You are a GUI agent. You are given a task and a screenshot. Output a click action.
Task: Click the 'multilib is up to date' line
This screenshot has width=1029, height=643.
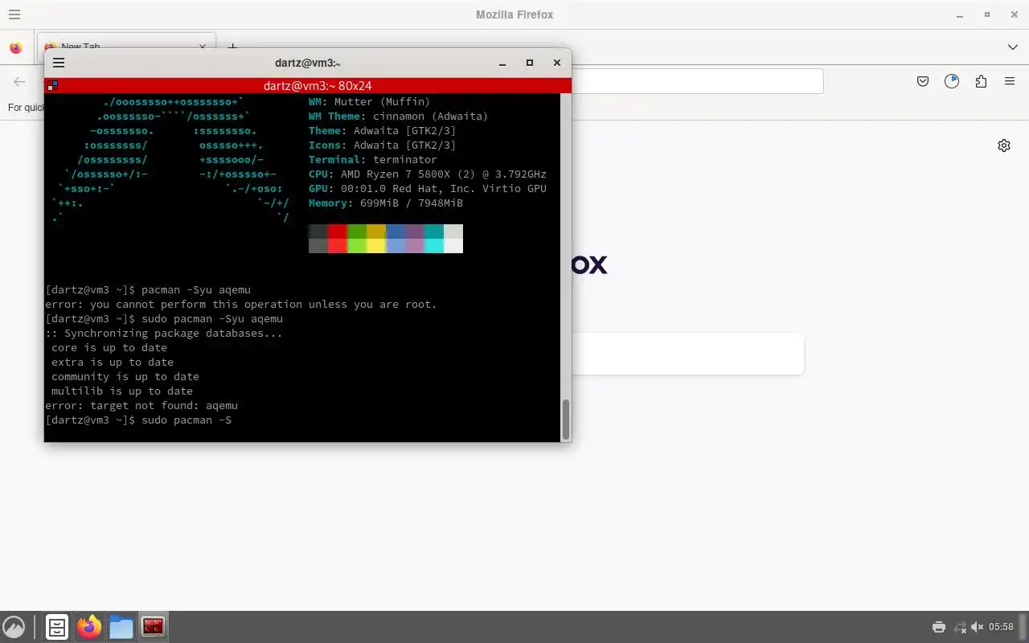point(122,391)
